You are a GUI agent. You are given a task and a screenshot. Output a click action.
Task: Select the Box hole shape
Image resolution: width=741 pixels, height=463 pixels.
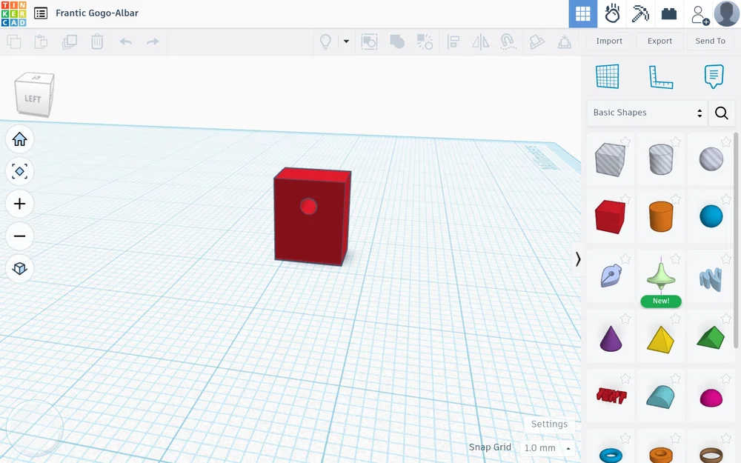610,160
